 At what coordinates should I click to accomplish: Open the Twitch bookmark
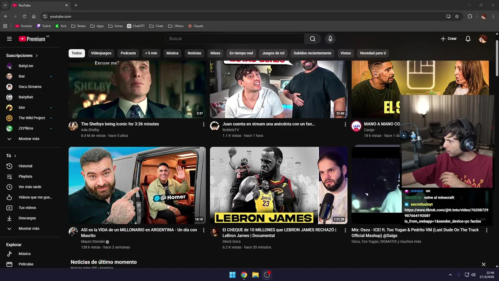click(44, 26)
